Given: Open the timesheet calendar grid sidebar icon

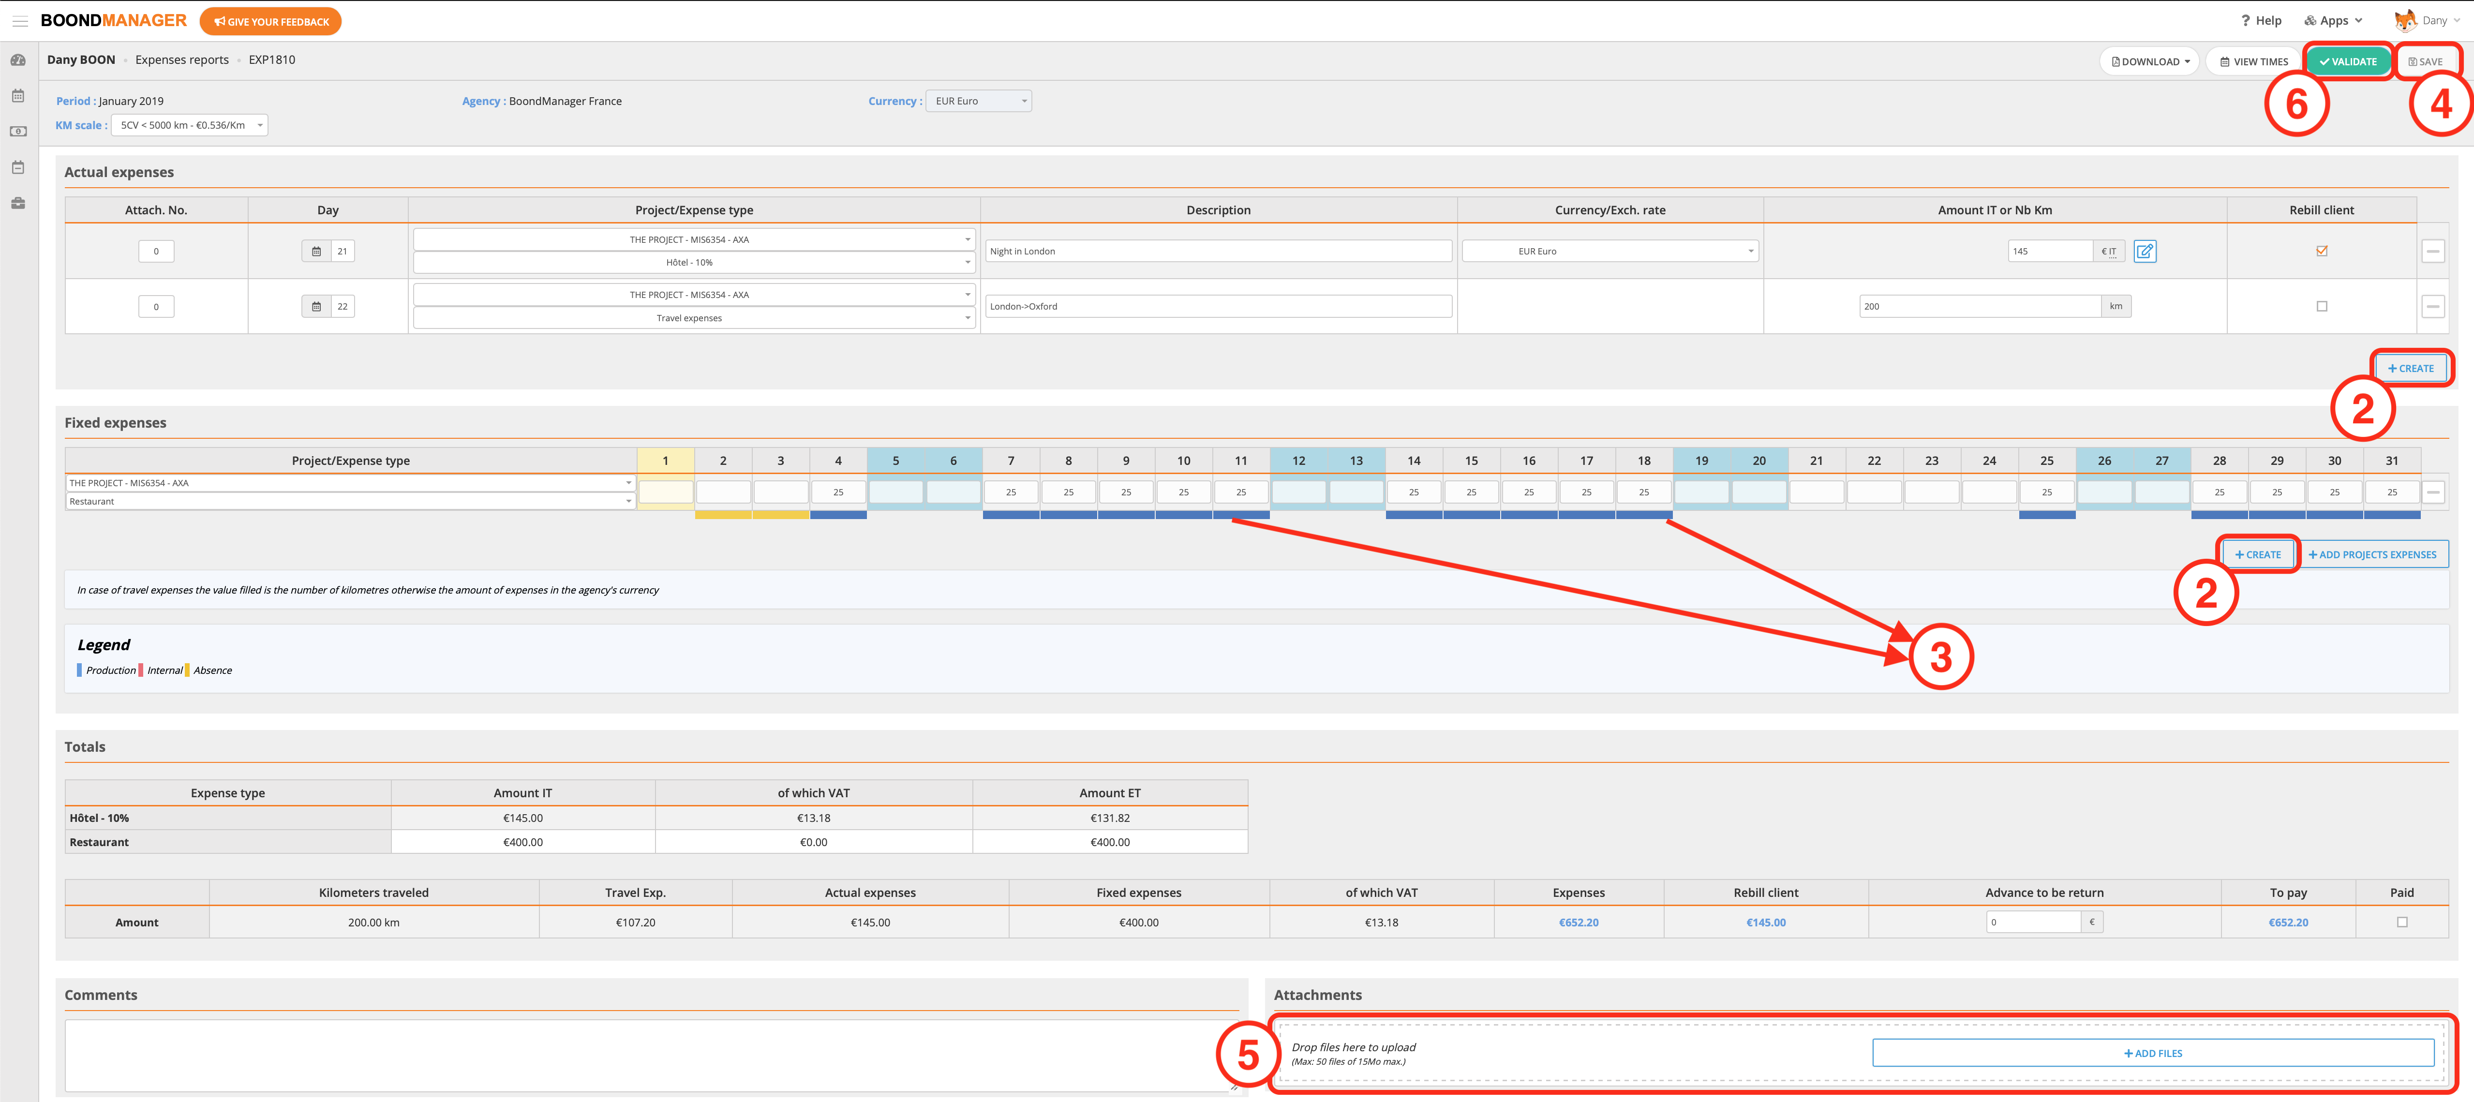Looking at the screenshot, I should (18, 96).
